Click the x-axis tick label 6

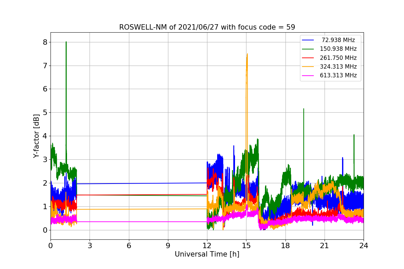(x=129, y=245)
